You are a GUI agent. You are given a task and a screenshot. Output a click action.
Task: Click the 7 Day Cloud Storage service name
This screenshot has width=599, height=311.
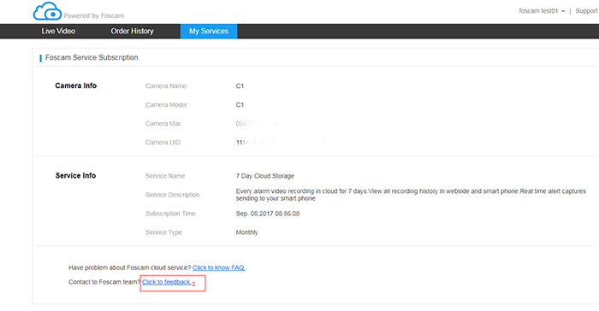[x=265, y=176]
